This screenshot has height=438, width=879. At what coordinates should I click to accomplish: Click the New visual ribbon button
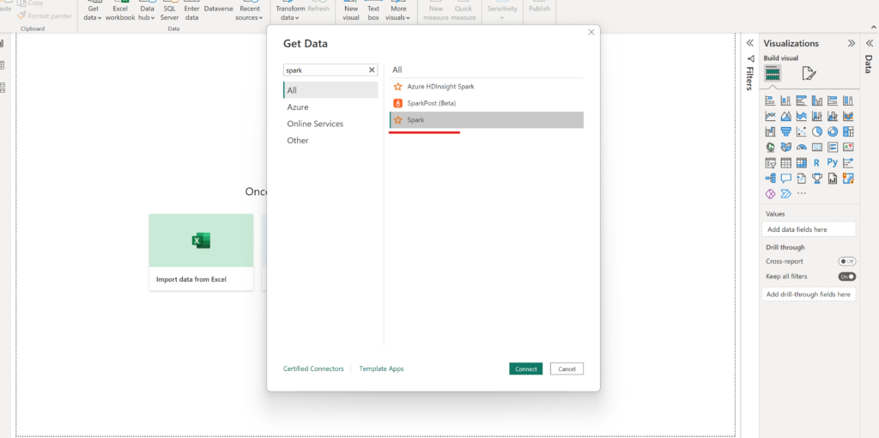[351, 11]
